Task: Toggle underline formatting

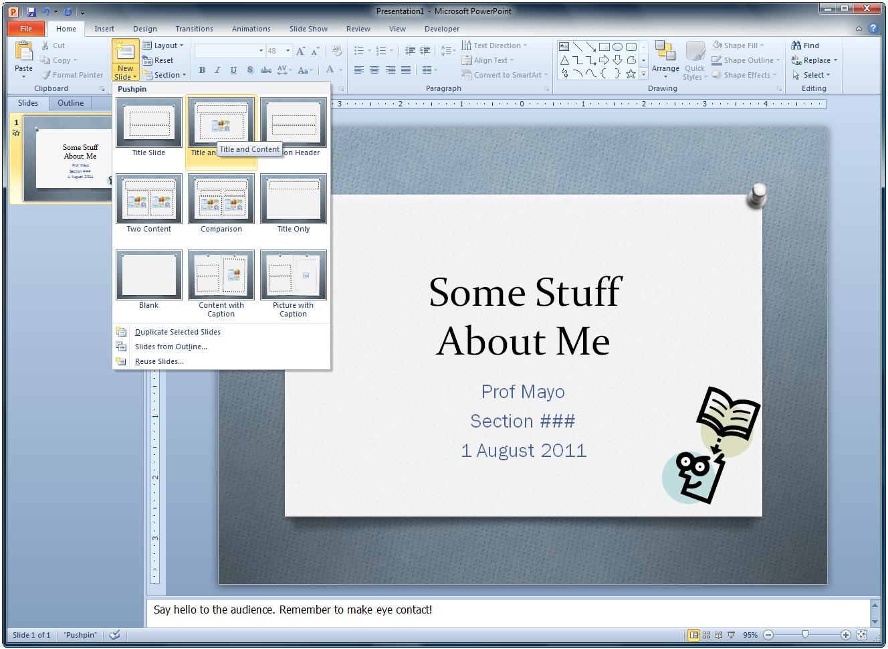Action: (x=233, y=70)
